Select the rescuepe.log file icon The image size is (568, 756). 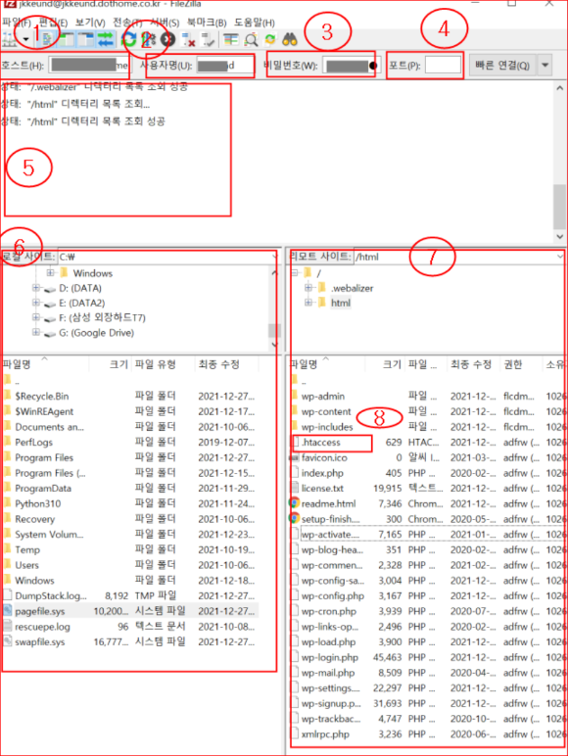point(7,627)
